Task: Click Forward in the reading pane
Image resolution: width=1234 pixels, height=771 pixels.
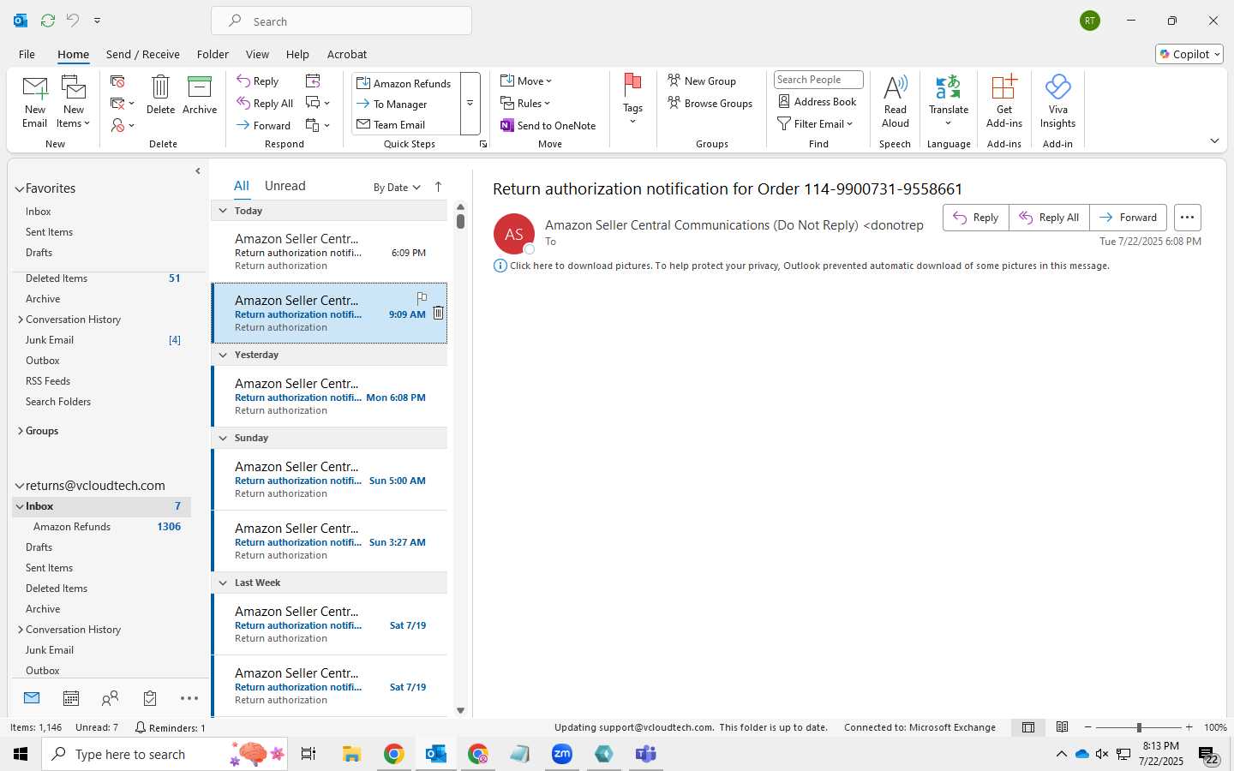Action: click(x=1128, y=218)
